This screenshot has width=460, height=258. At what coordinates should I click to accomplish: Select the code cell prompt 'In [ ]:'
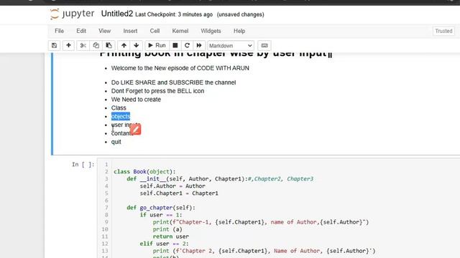83,165
